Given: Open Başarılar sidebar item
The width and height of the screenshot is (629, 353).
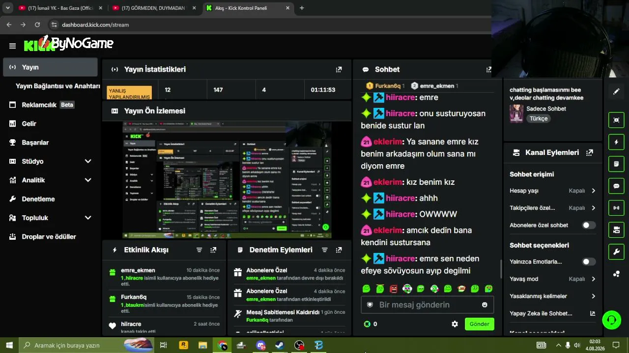Looking at the screenshot, I should (x=50, y=142).
